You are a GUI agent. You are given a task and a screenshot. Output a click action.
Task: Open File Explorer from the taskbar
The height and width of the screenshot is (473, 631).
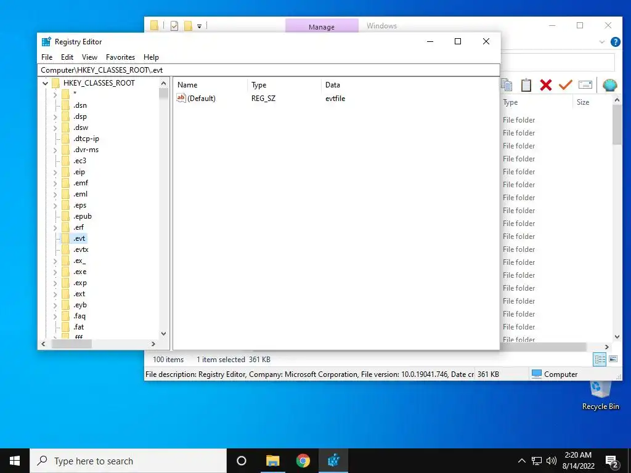[272, 461]
